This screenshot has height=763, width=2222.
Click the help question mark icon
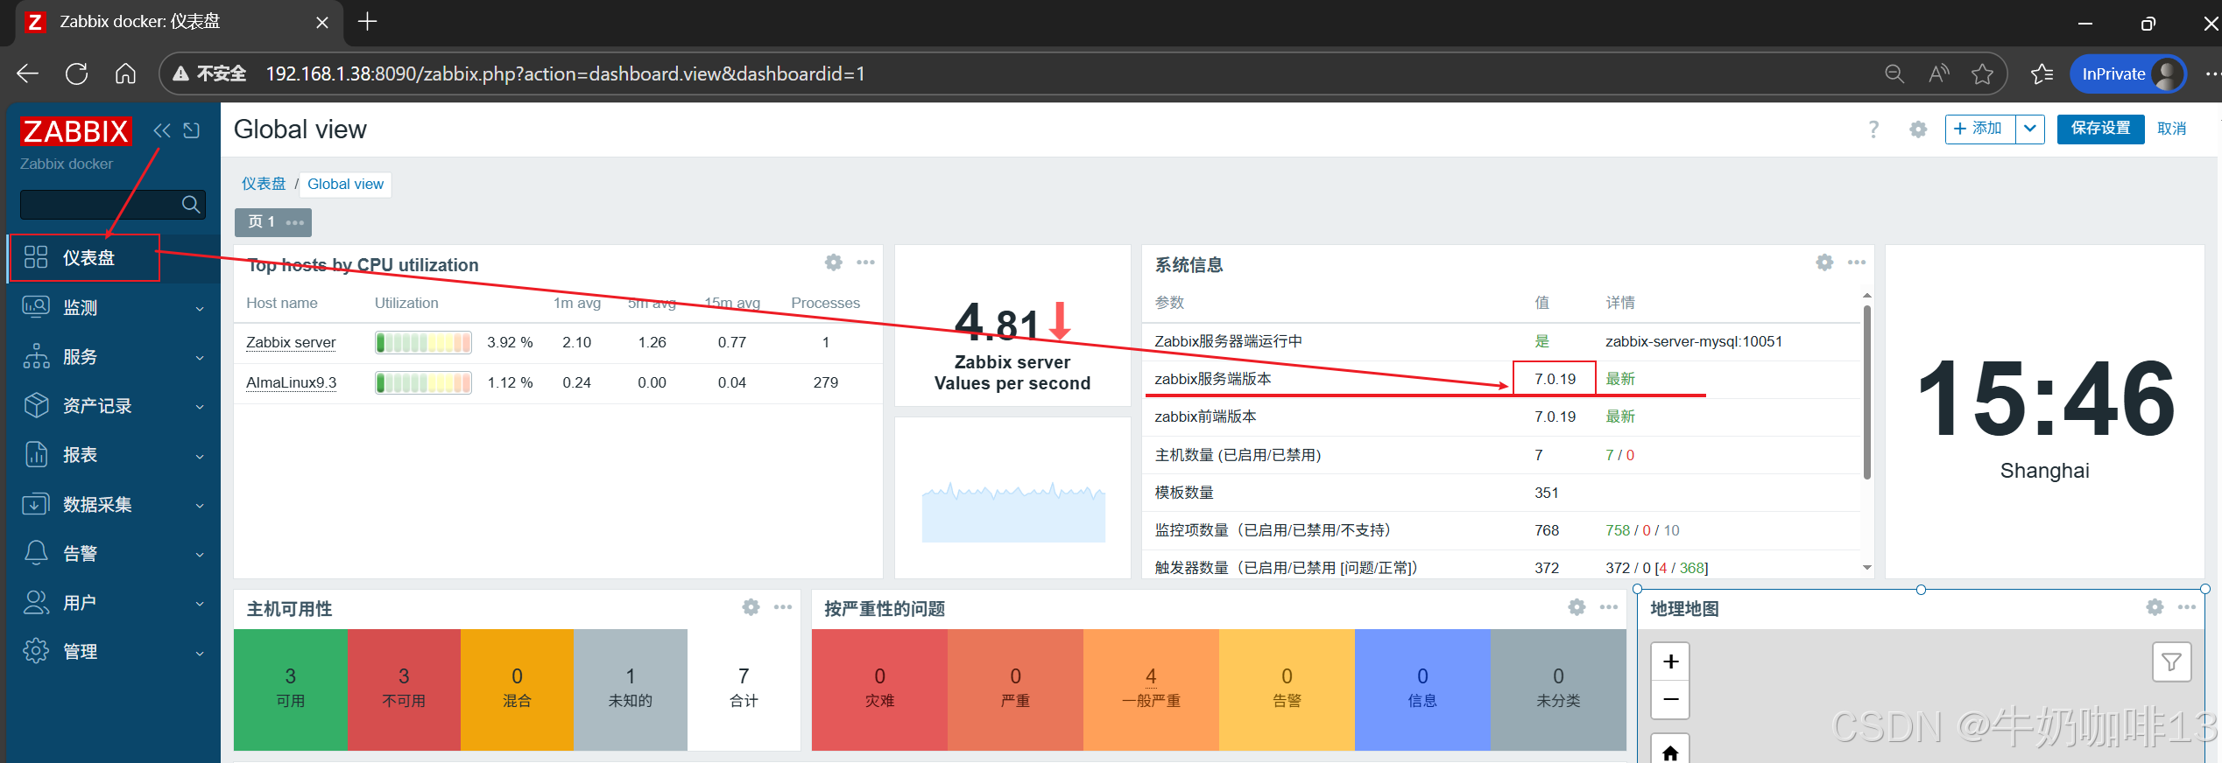click(1873, 129)
